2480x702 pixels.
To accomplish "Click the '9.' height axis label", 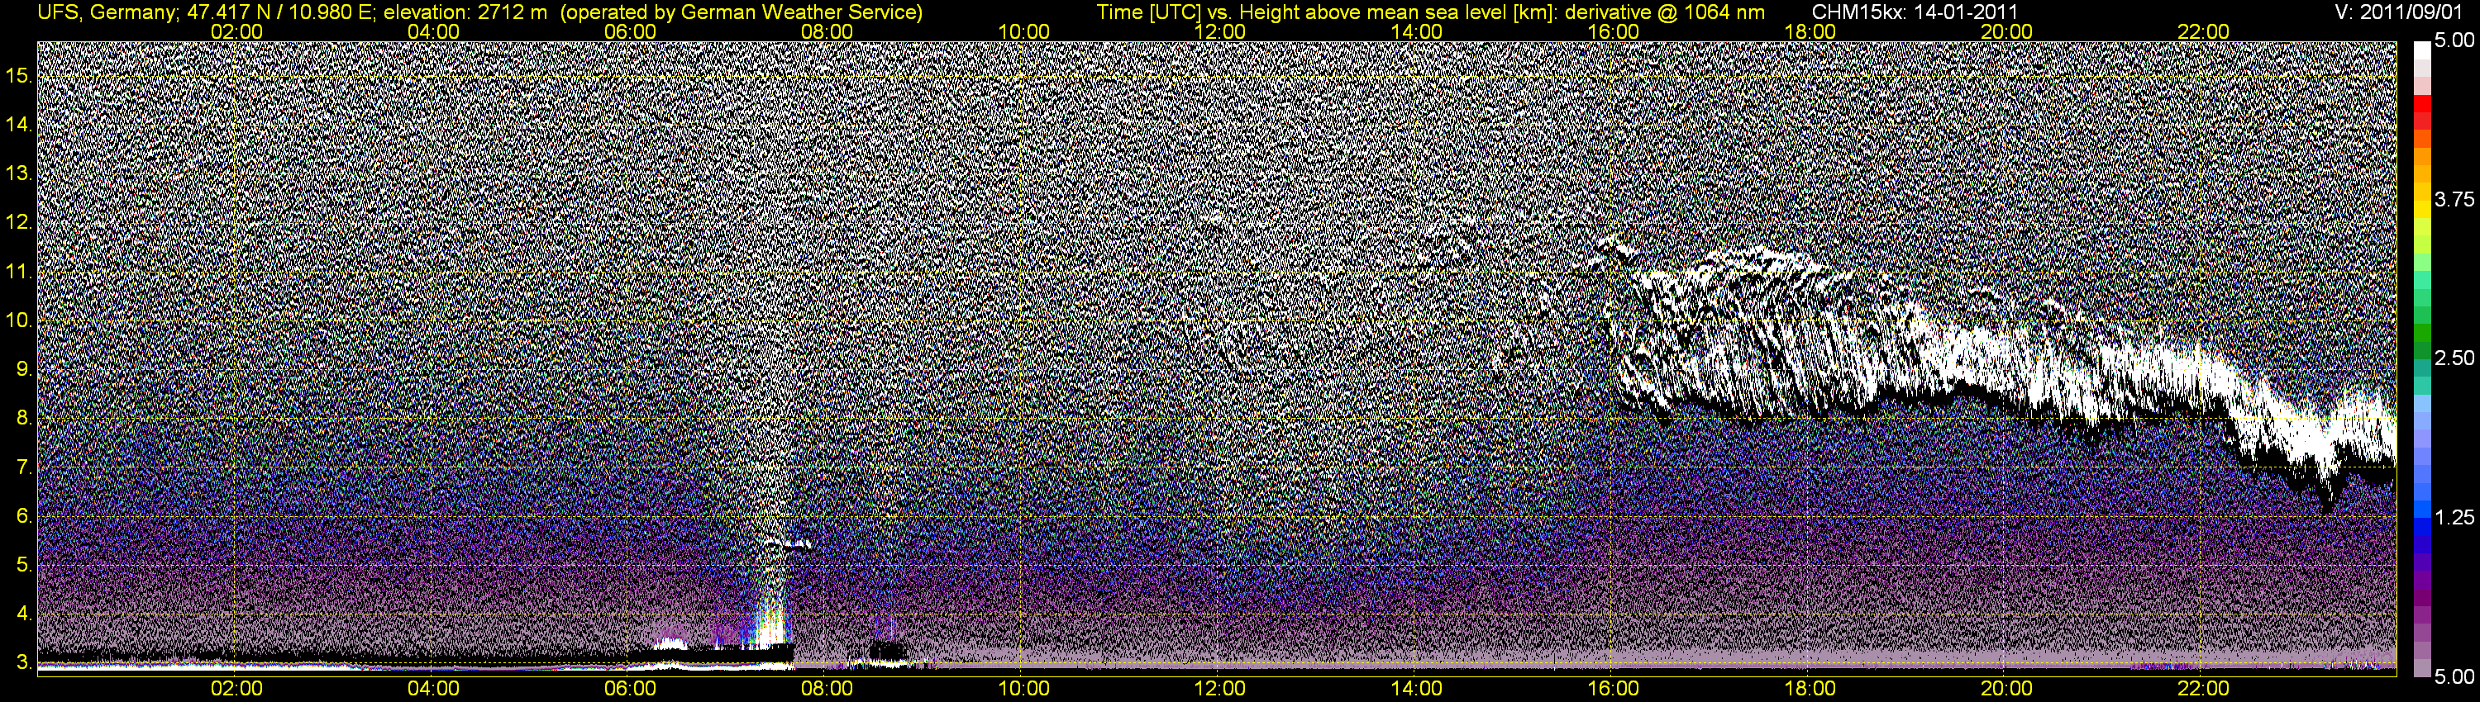I will 24,369.
